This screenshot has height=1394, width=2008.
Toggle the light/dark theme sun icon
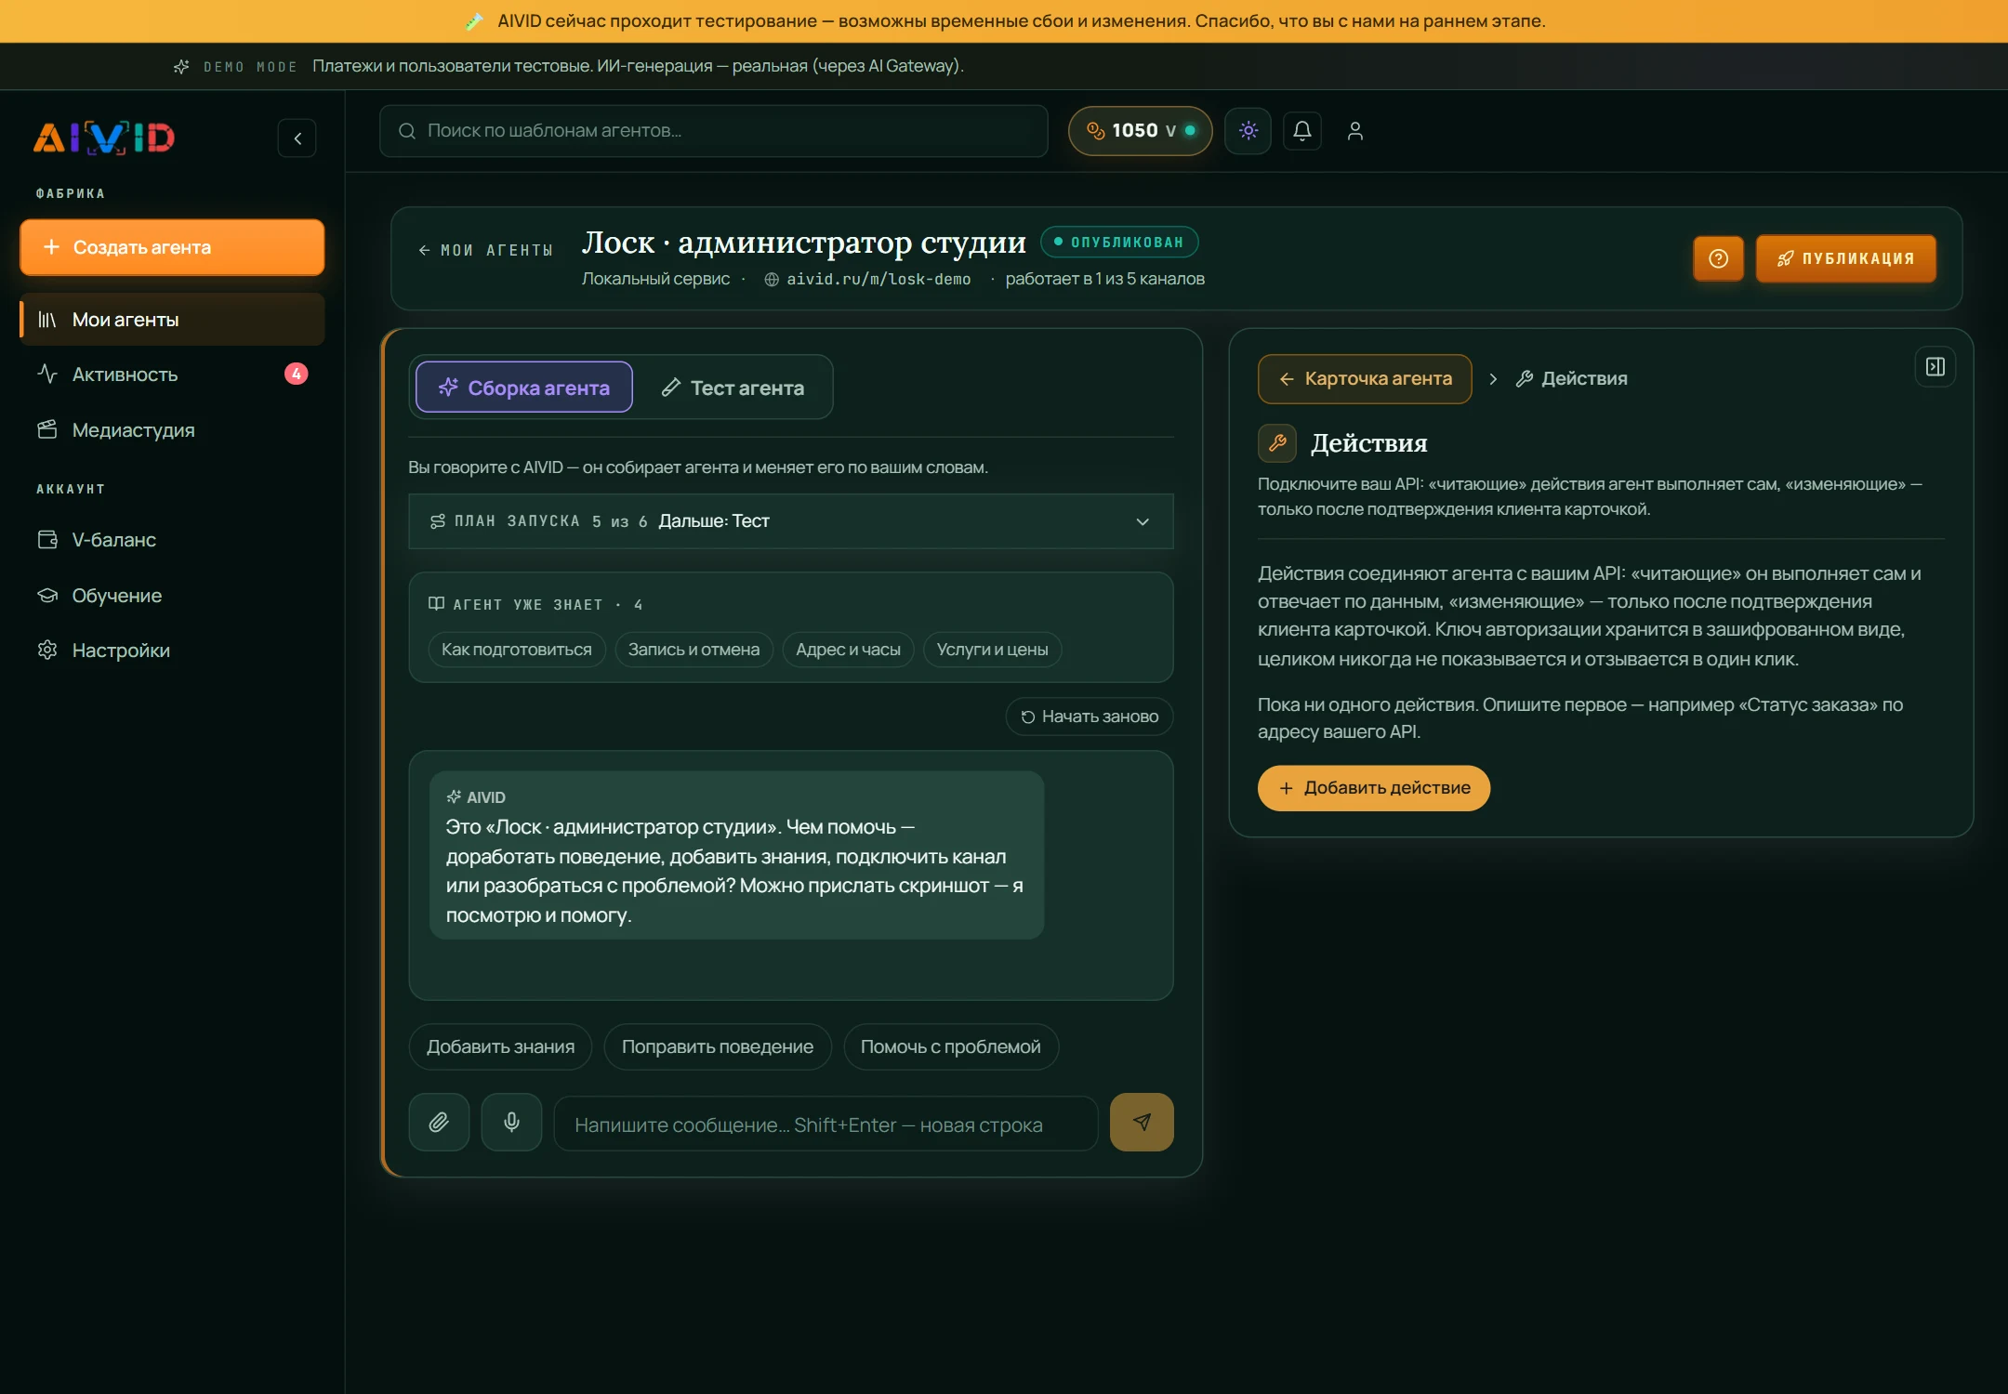(x=1248, y=131)
